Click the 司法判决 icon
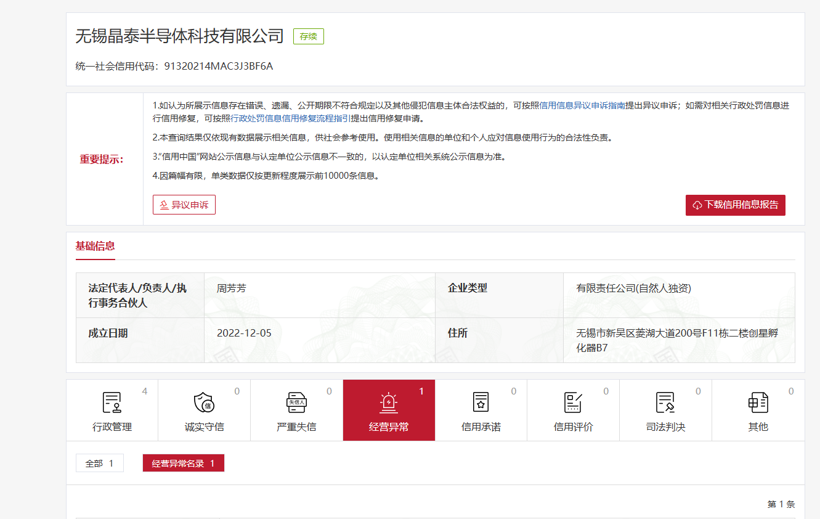820x519 pixels. [665, 403]
